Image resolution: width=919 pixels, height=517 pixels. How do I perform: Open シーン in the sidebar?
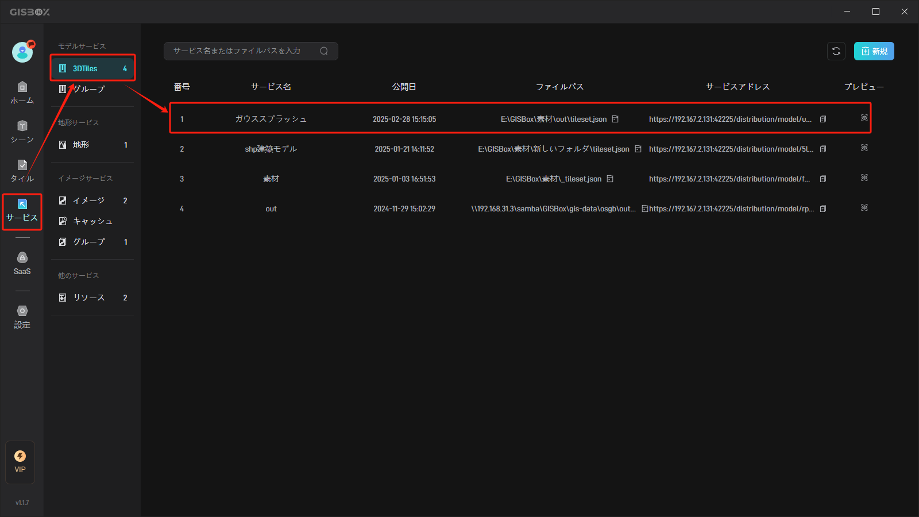pos(22,132)
